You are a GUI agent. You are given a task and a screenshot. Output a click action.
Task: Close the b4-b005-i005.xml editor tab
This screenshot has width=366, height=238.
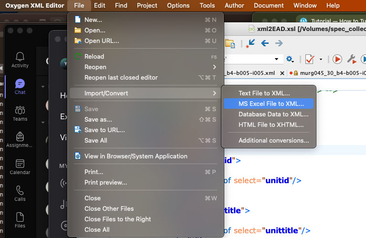click(282, 73)
